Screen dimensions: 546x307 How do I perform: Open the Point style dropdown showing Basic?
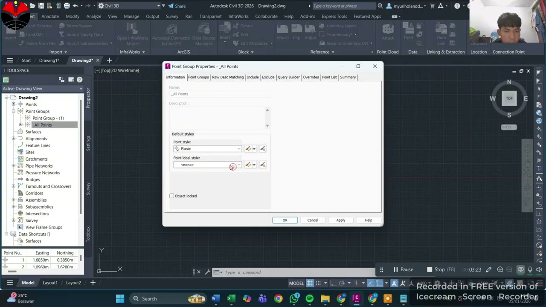pos(208,149)
